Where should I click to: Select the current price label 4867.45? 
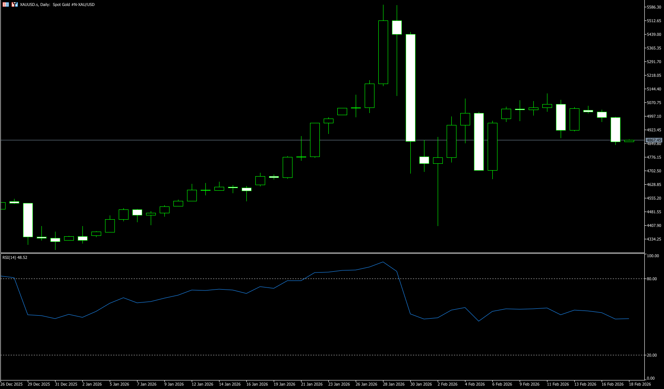click(x=653, y=140)
